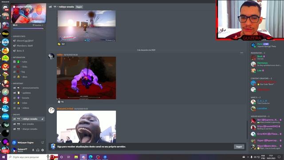
Task: Open the add-member icon on robbys-sneaks channel
Action: point(43,119)
